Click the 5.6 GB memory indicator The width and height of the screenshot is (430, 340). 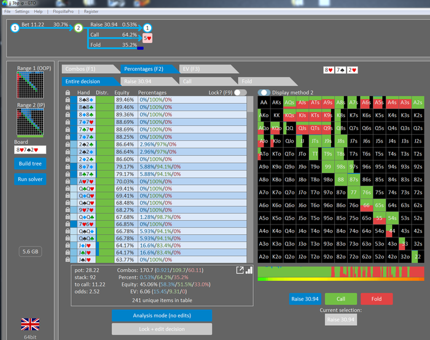pos(30,251)
